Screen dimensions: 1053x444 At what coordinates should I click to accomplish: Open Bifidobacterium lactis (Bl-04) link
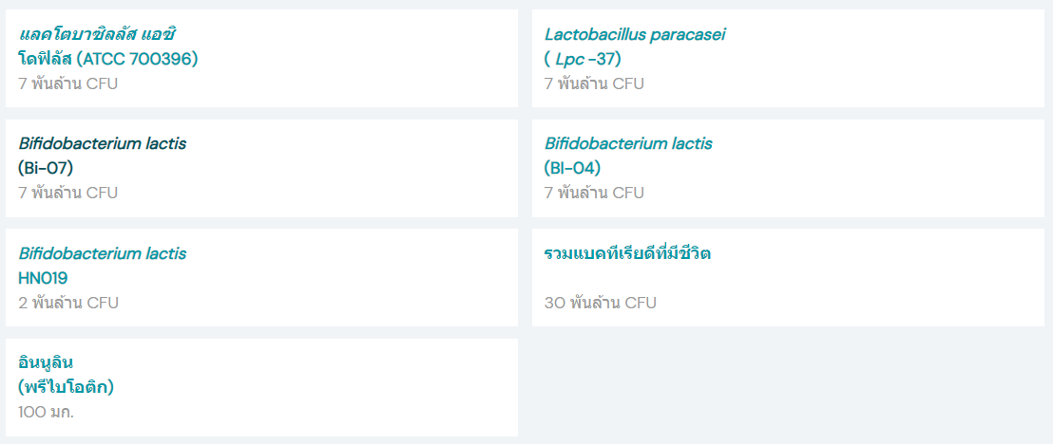[628, 155]
